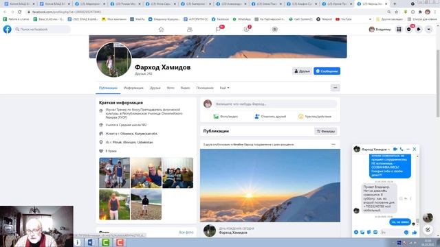Click the blue Сообщение message button
440x247 pixels.
327,71
